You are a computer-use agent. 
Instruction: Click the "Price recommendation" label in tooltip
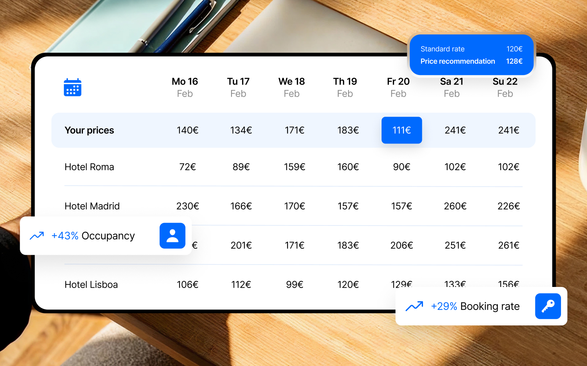[458, 61]
